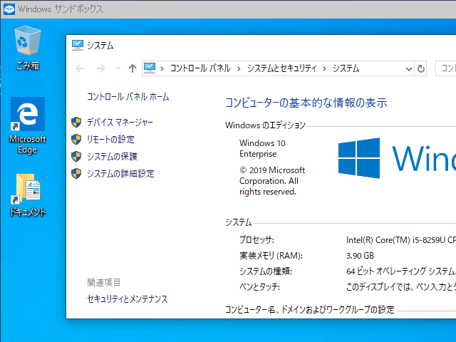Click the refresh button beside address bar
This screenshot has width=456, height=342.
(x=420, y=68)
